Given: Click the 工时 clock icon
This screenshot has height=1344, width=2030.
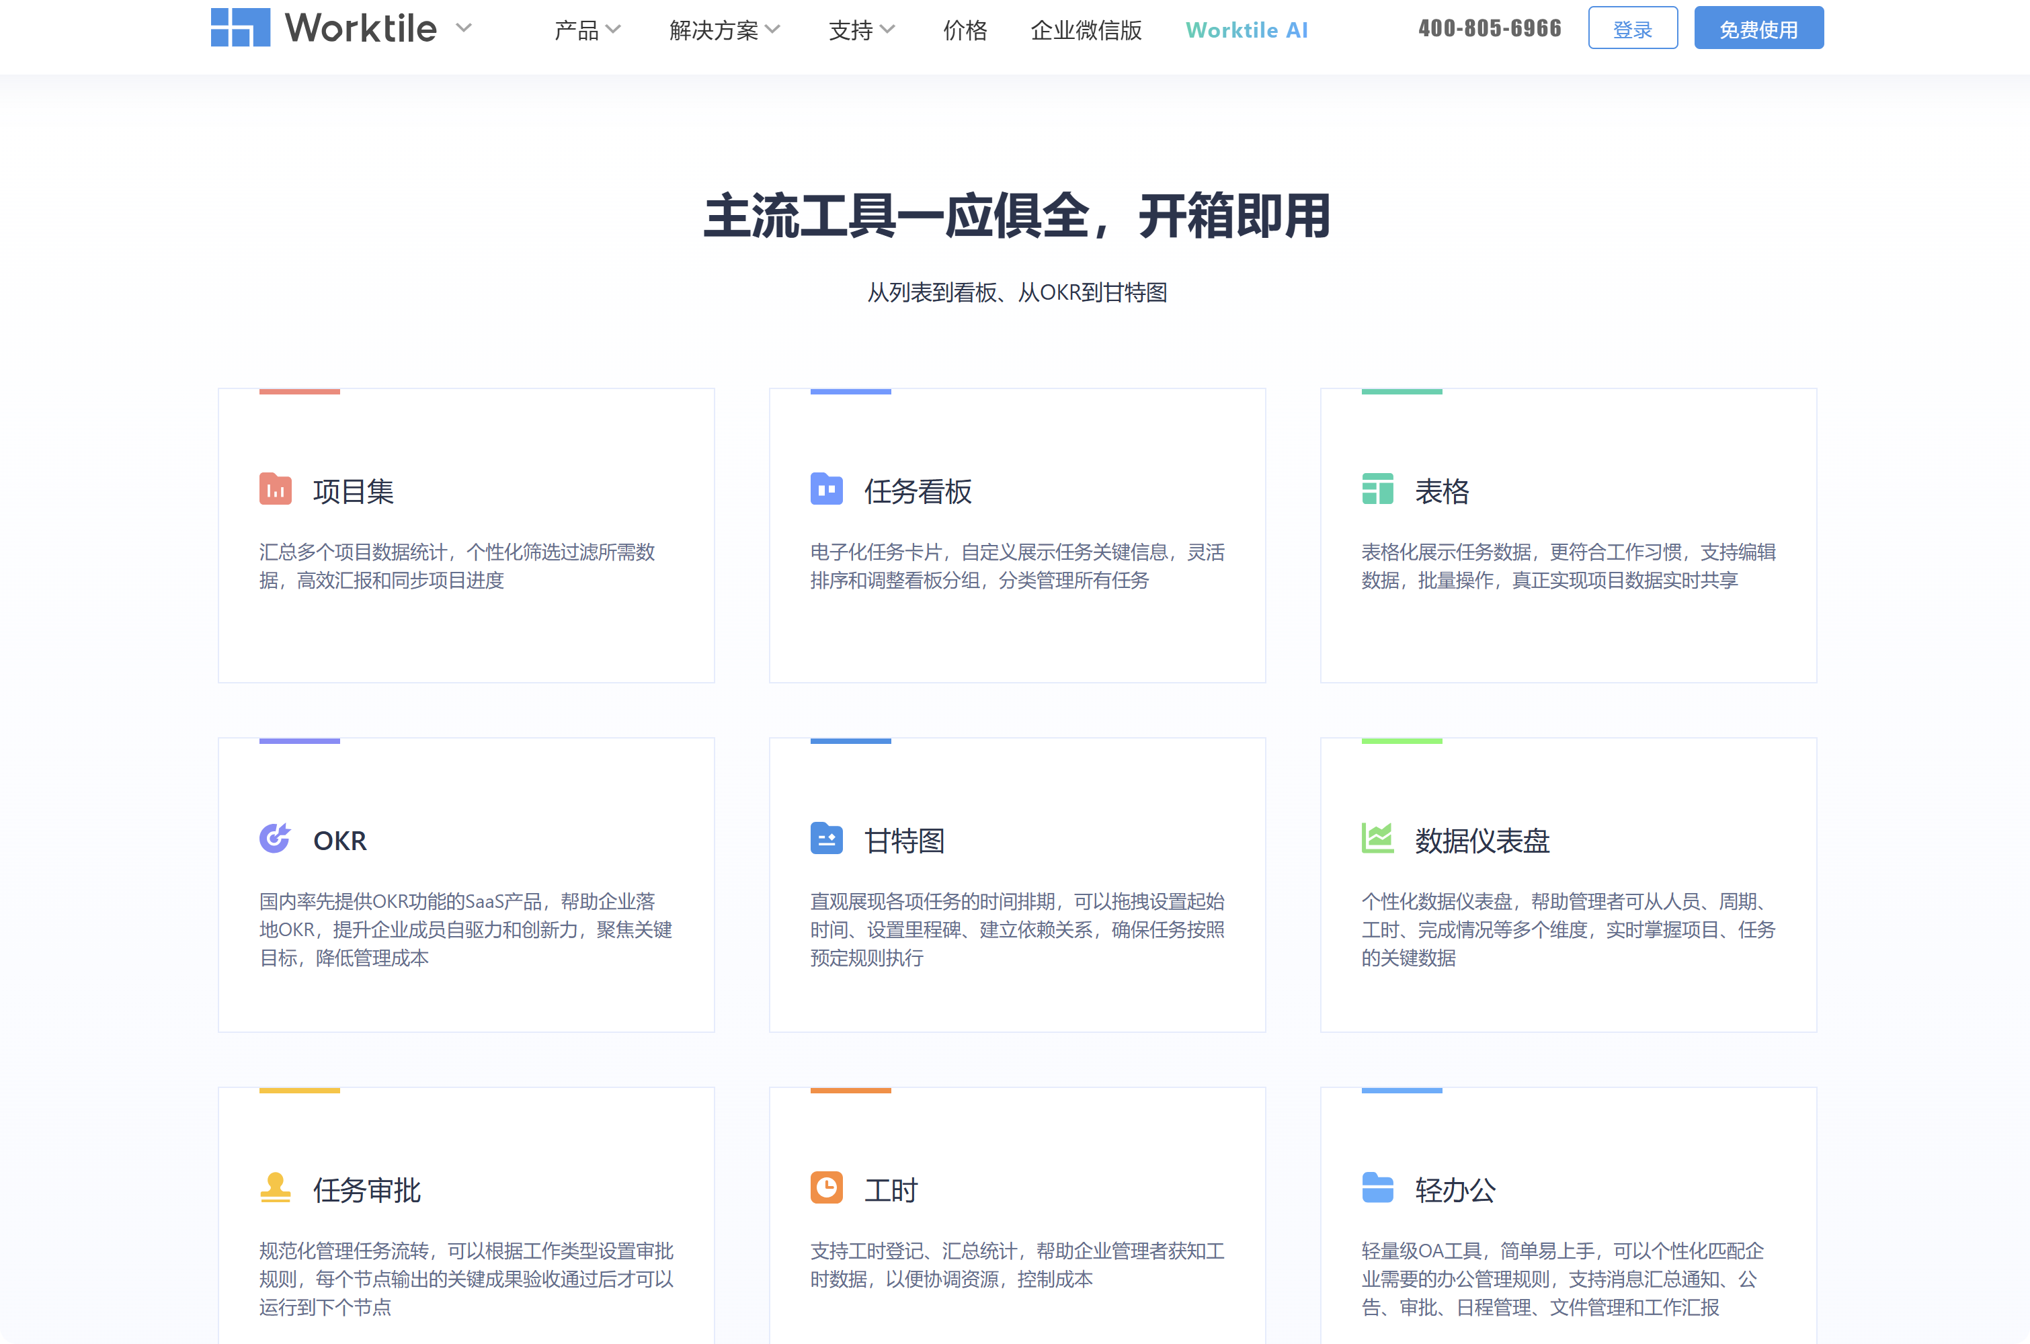Looking at the screenshot, I should tap(827, 1188).
